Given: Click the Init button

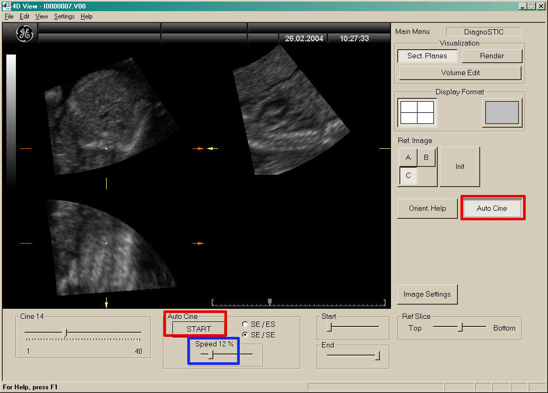Looking at the screenshot, I should pos(459,166).
